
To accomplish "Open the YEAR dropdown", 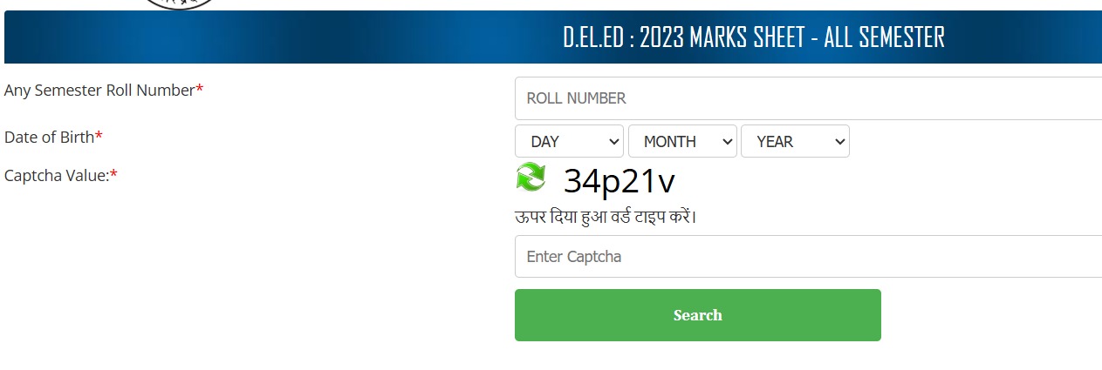I will pos(795,141).
